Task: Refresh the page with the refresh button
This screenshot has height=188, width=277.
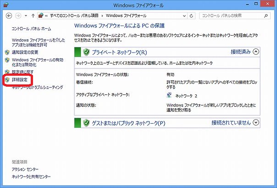Action: (191, 16)
